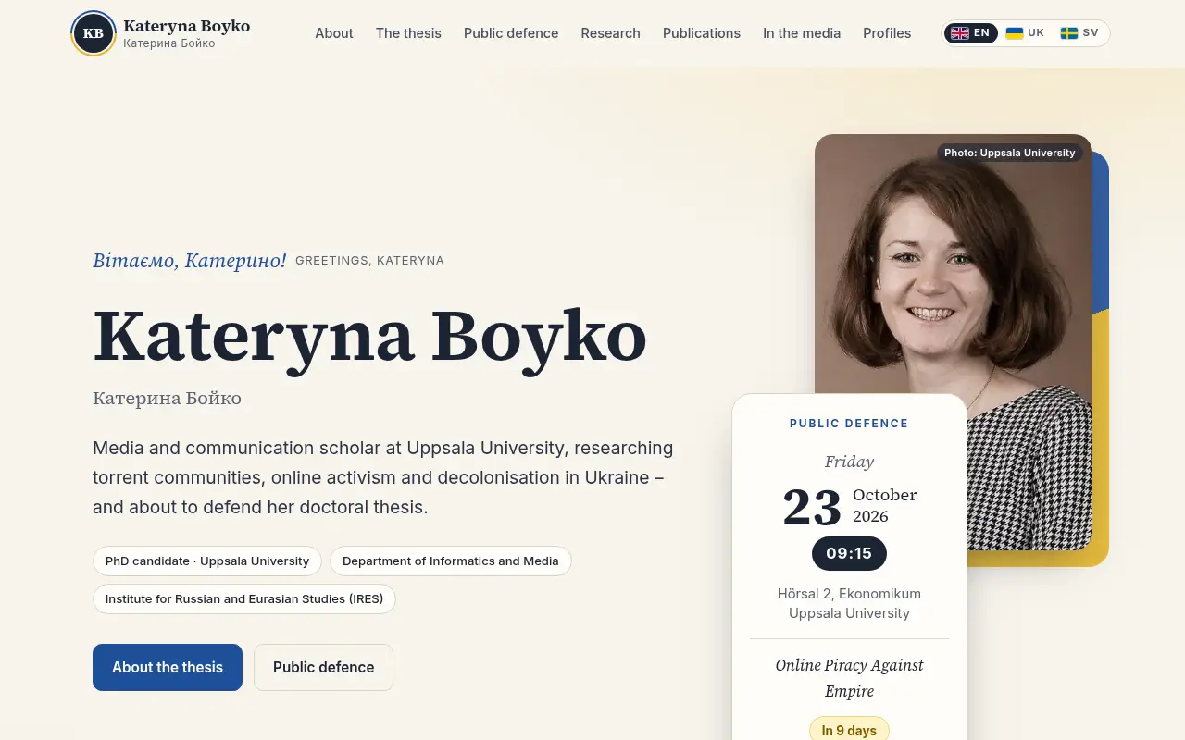Screen dimensions: 1185x740
Task: Click the In 9 days countdown badge
Action: coord(849,730)
